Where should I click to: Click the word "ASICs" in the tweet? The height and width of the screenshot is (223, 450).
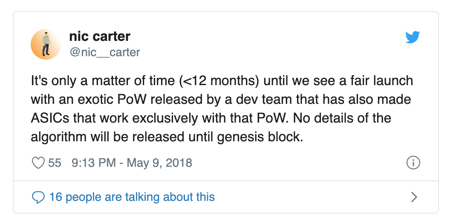(50, 118)
